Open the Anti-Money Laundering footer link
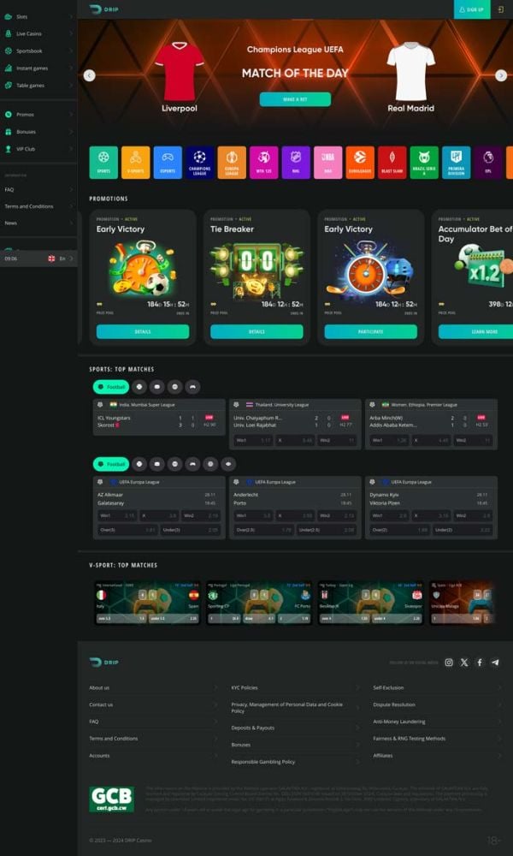Viewport: 513px width, 856px height. point(399,722)
